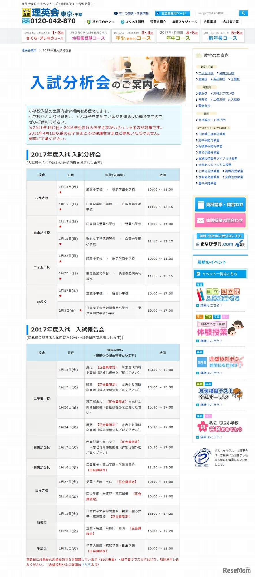The width and height of the screenshot is (255, 577).
Task: Open 本日の開講・休講情報 info link
Action: click(x=131, y=13)
